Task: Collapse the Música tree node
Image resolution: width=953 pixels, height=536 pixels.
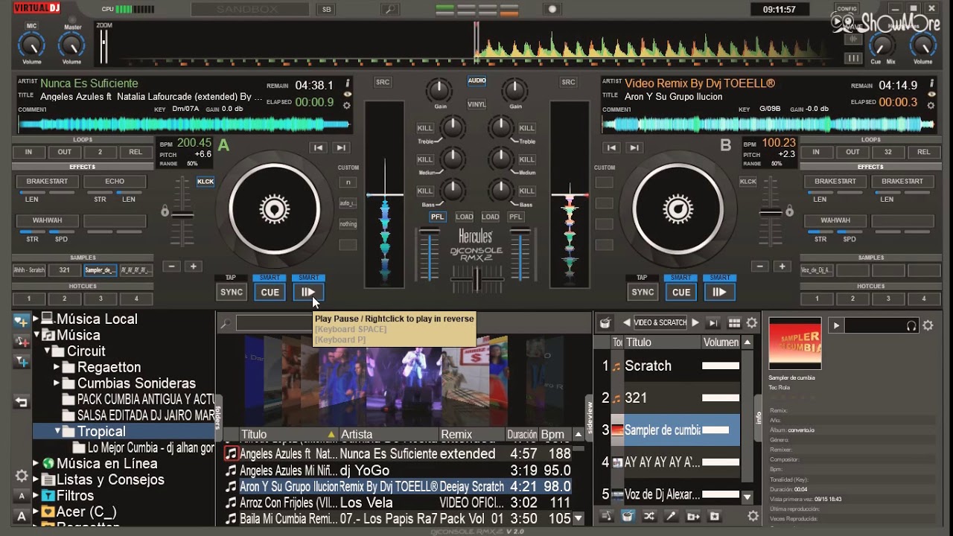Action: point(35,336)
